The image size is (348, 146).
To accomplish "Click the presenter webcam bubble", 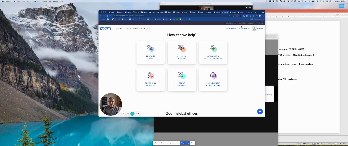I will [x=111, y=104].
